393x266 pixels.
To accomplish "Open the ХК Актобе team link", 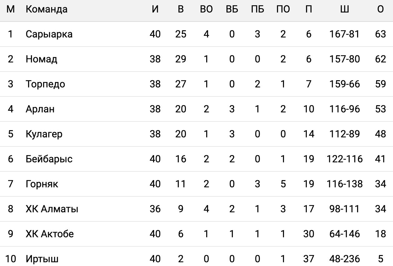I will pos(50,234).
